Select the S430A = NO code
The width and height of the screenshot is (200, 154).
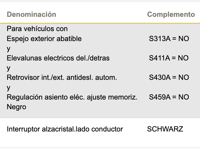click(169, 77)
